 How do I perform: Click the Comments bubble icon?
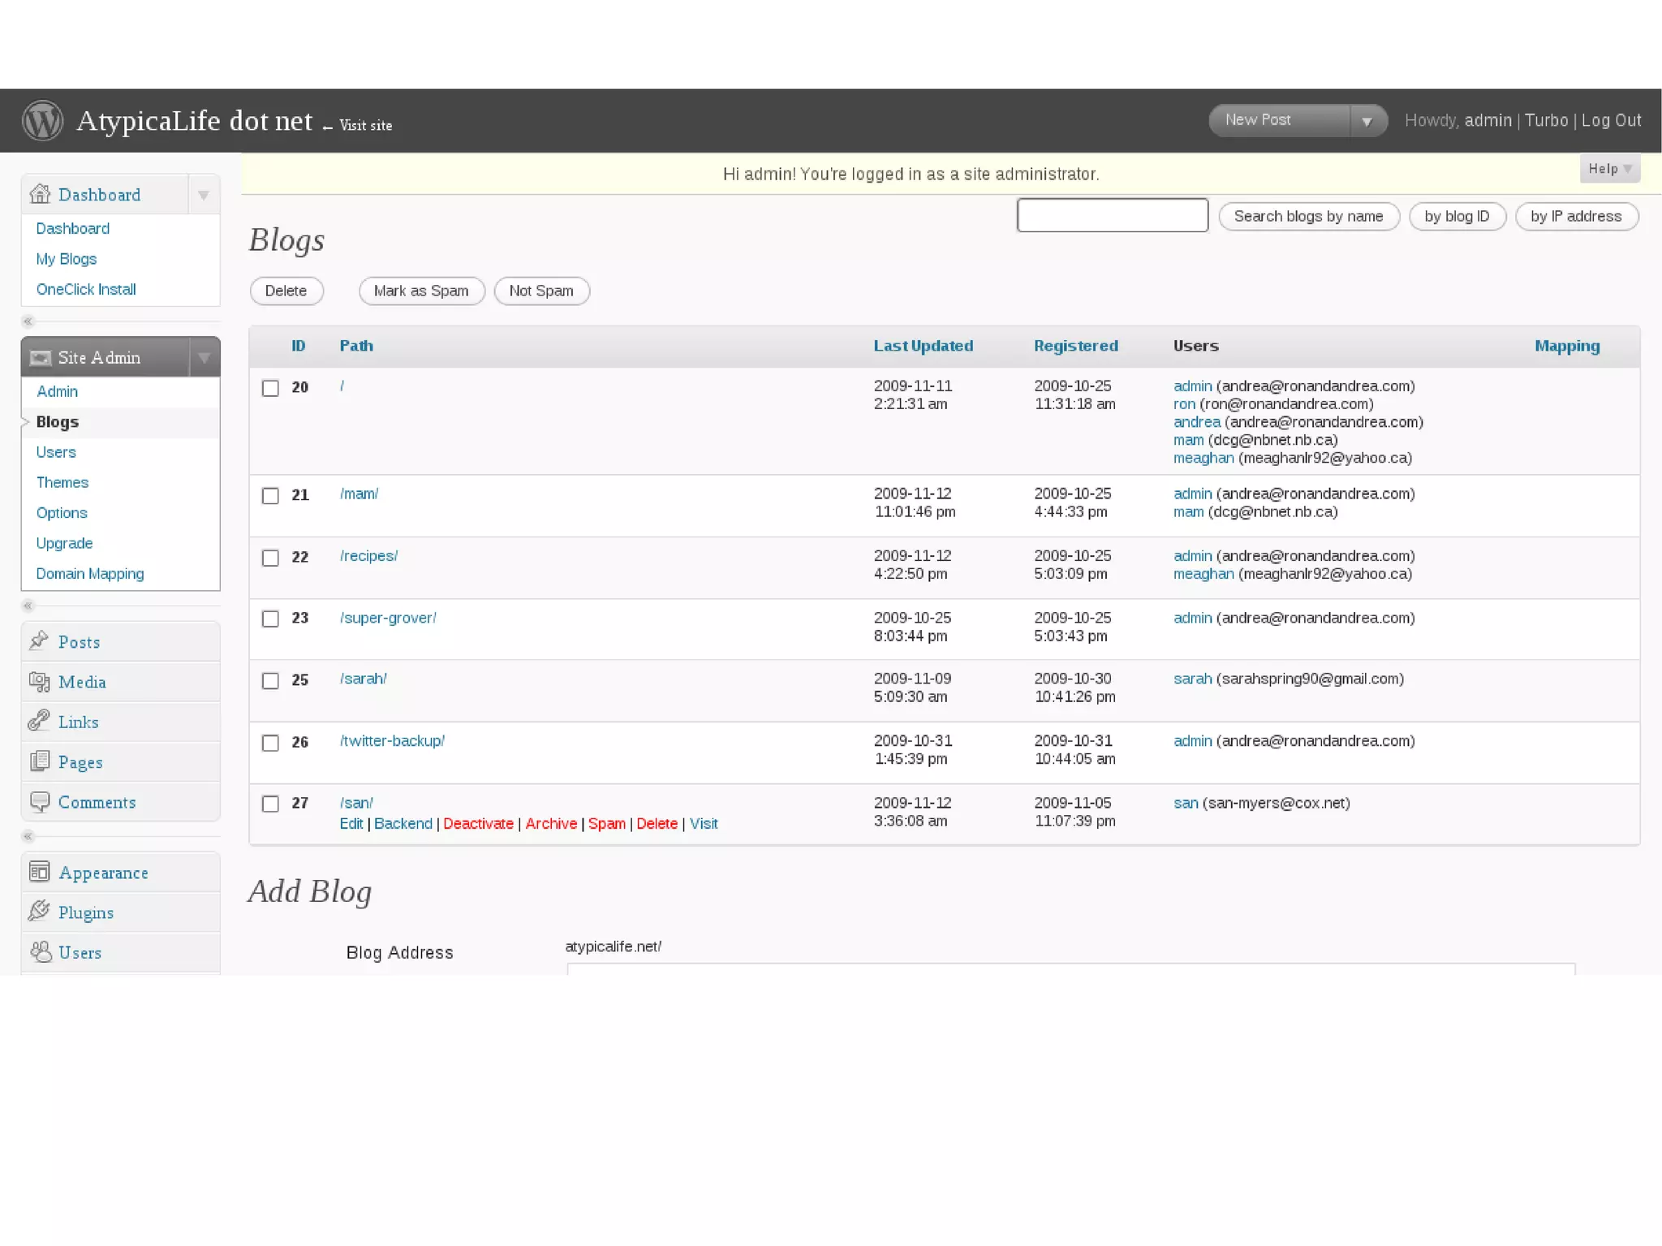point(39,802)
